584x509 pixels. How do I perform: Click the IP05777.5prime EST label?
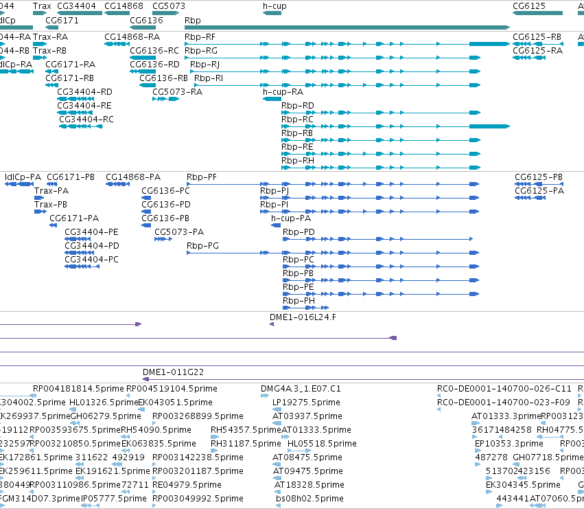(114, 499)
